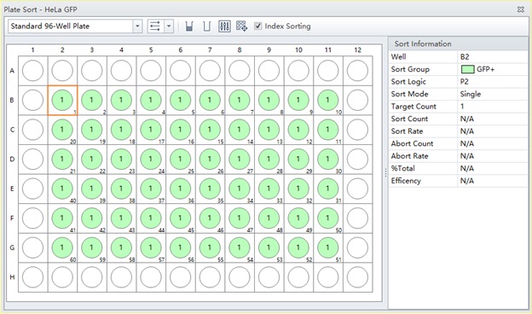Select empty well A12
Screen dimensions: 532x314
coord(357,71)
